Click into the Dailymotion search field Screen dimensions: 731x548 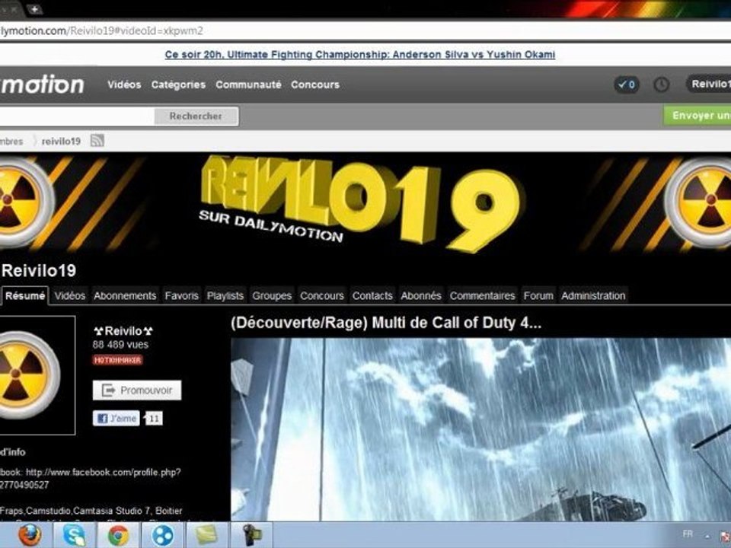[x=77, y=116]
